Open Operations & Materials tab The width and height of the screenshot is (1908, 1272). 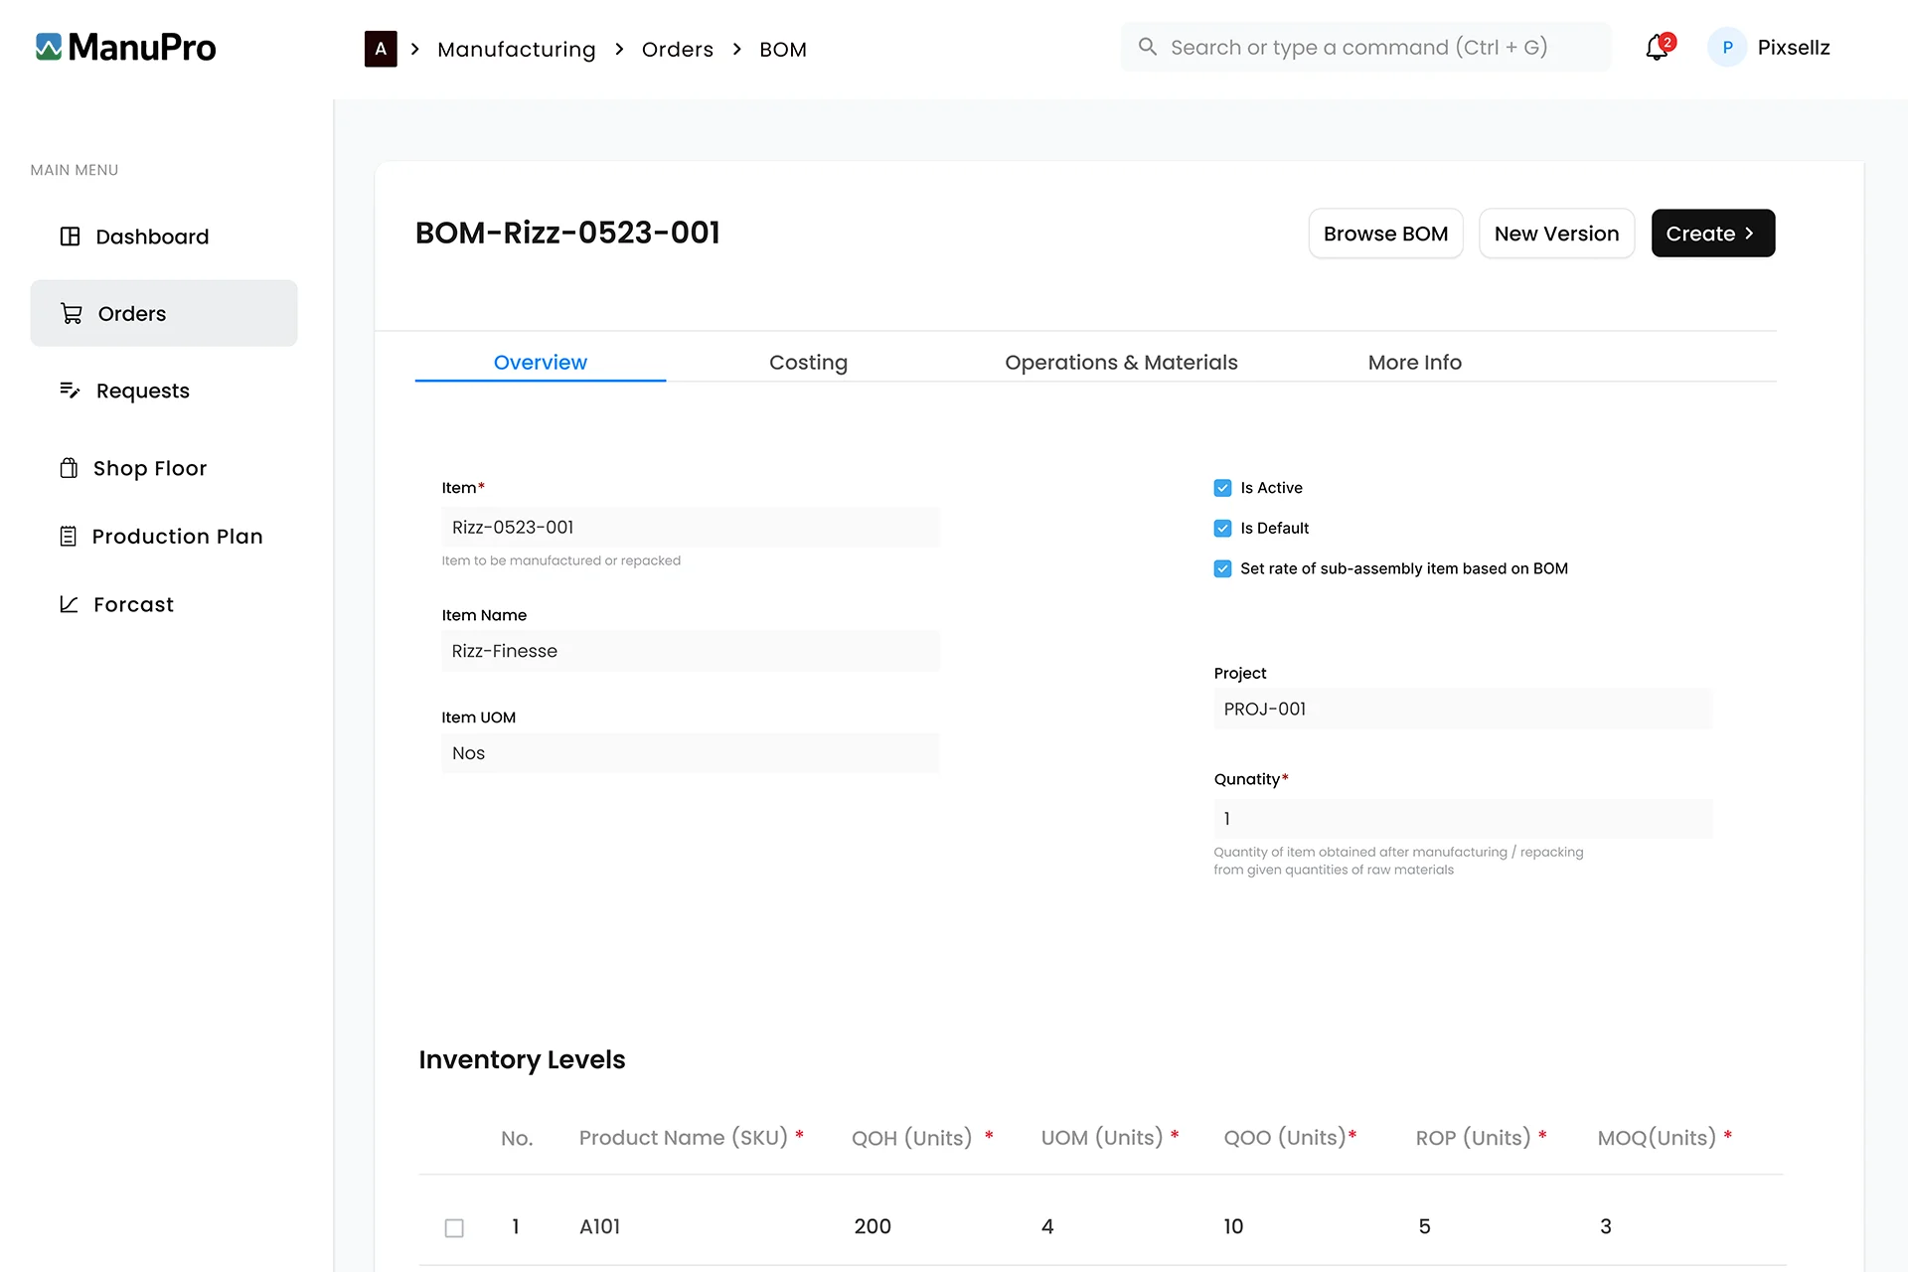[x=1121, y=363]
